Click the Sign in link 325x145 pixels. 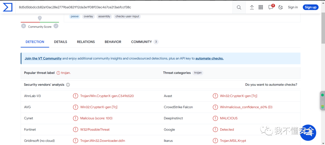point(293,8)
